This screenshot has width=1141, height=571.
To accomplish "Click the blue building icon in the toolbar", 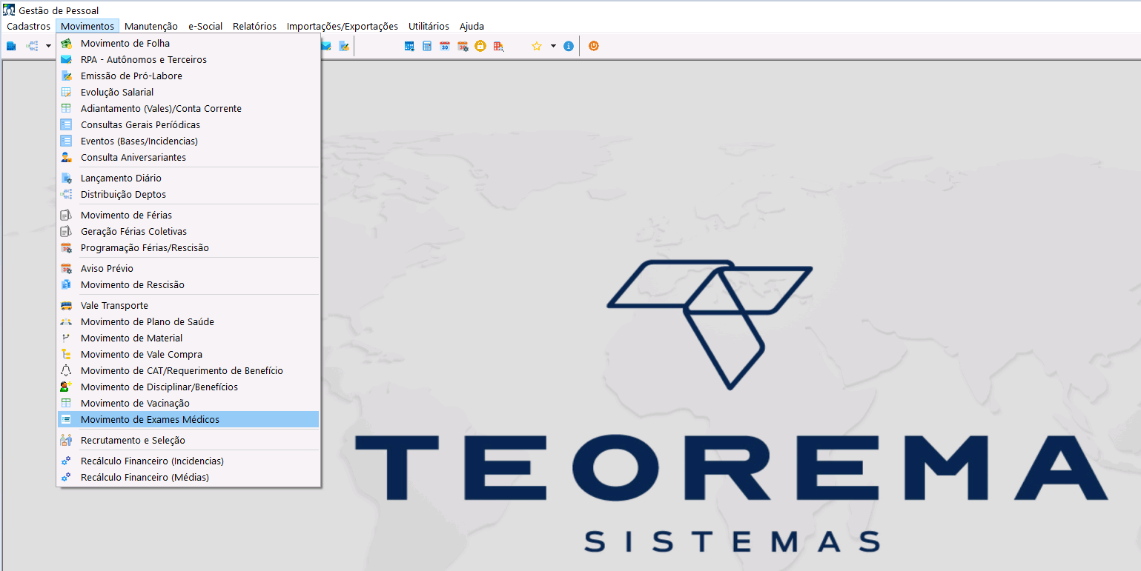I will coord(11,46).
